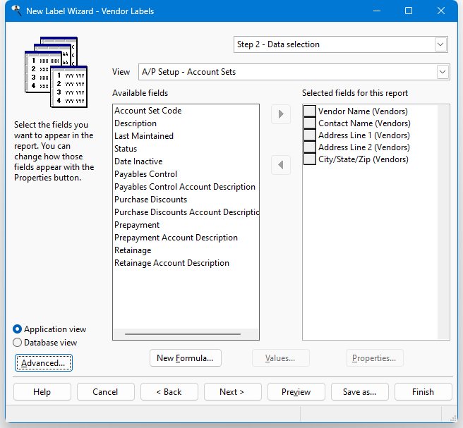The height and width of the screenshot is (428, 463).
Task: Select Payables Control Account Description field
Action: (185, 187)
